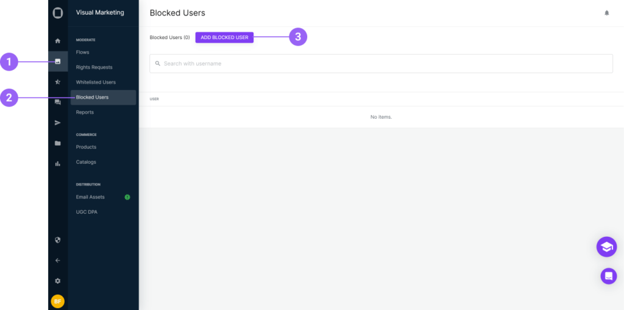Open the notifications bell icon
Viewport: 624px width, 310px height.
pyautogui.click(x=607, y=13)
